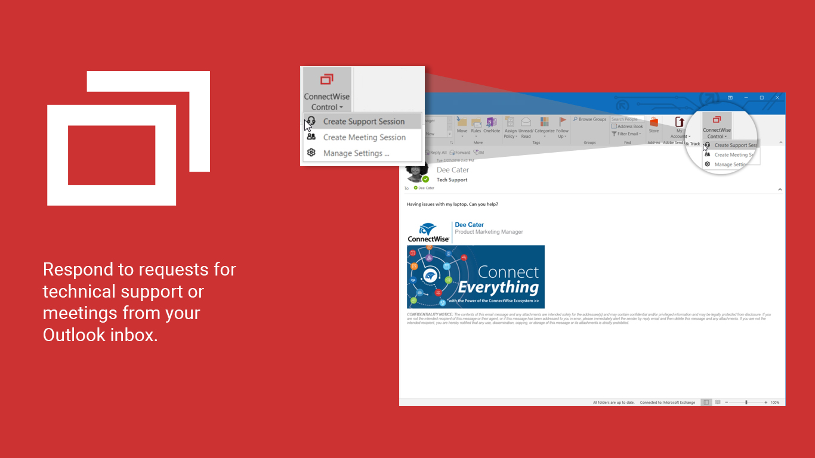Click Browse Groups in the ribbon
Image resolution: width=815 pixels, height=458 pixels.
click(589, 119)
